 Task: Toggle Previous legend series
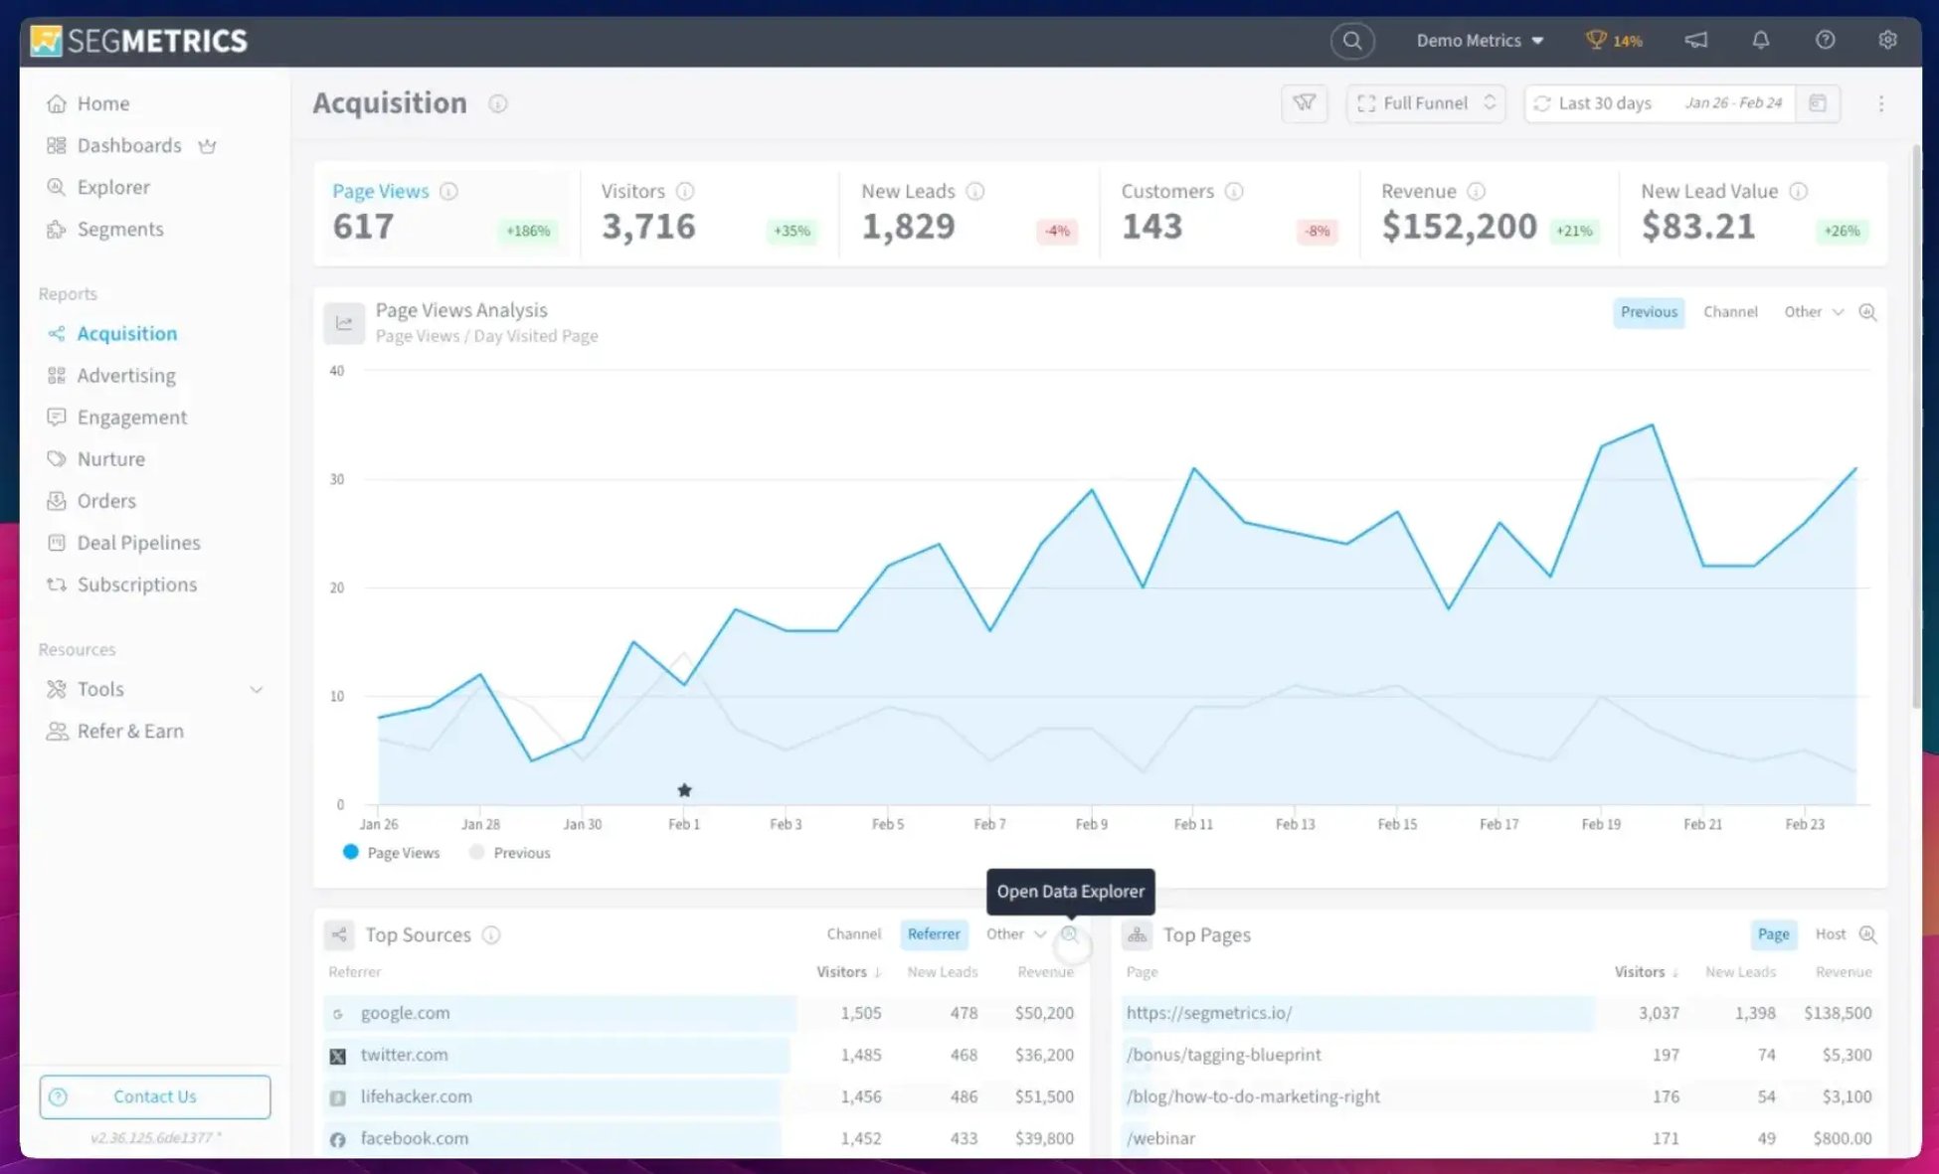[x=509, y=853]
